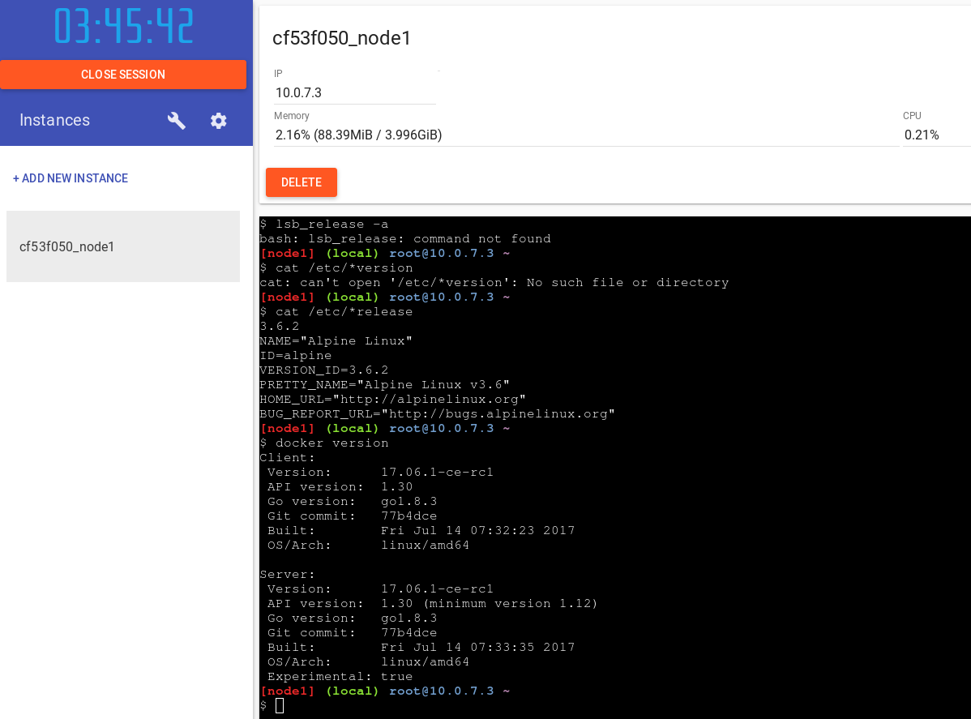Click the CLOSE SESSION button
The width and height of the screenshot is (971, 719).
[123, 74]
